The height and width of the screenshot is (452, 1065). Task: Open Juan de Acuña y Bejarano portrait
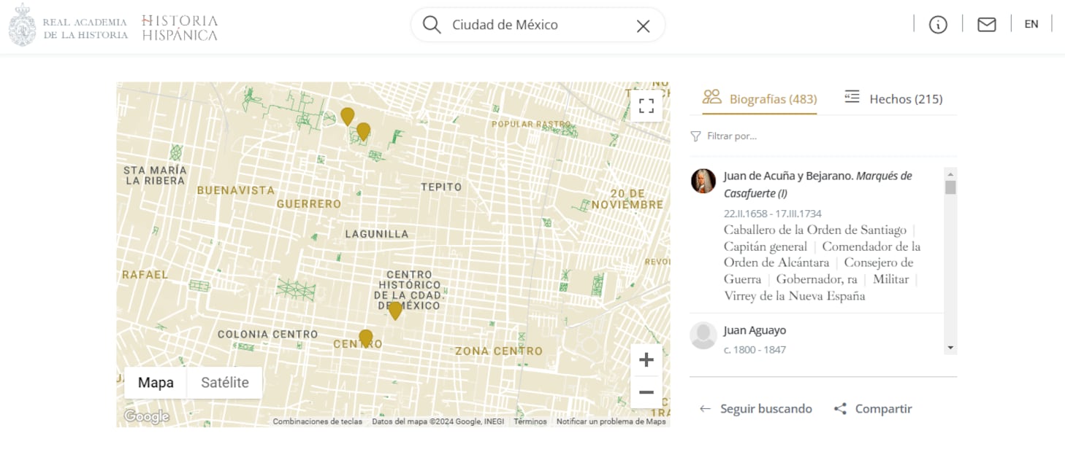pos(703,181)
